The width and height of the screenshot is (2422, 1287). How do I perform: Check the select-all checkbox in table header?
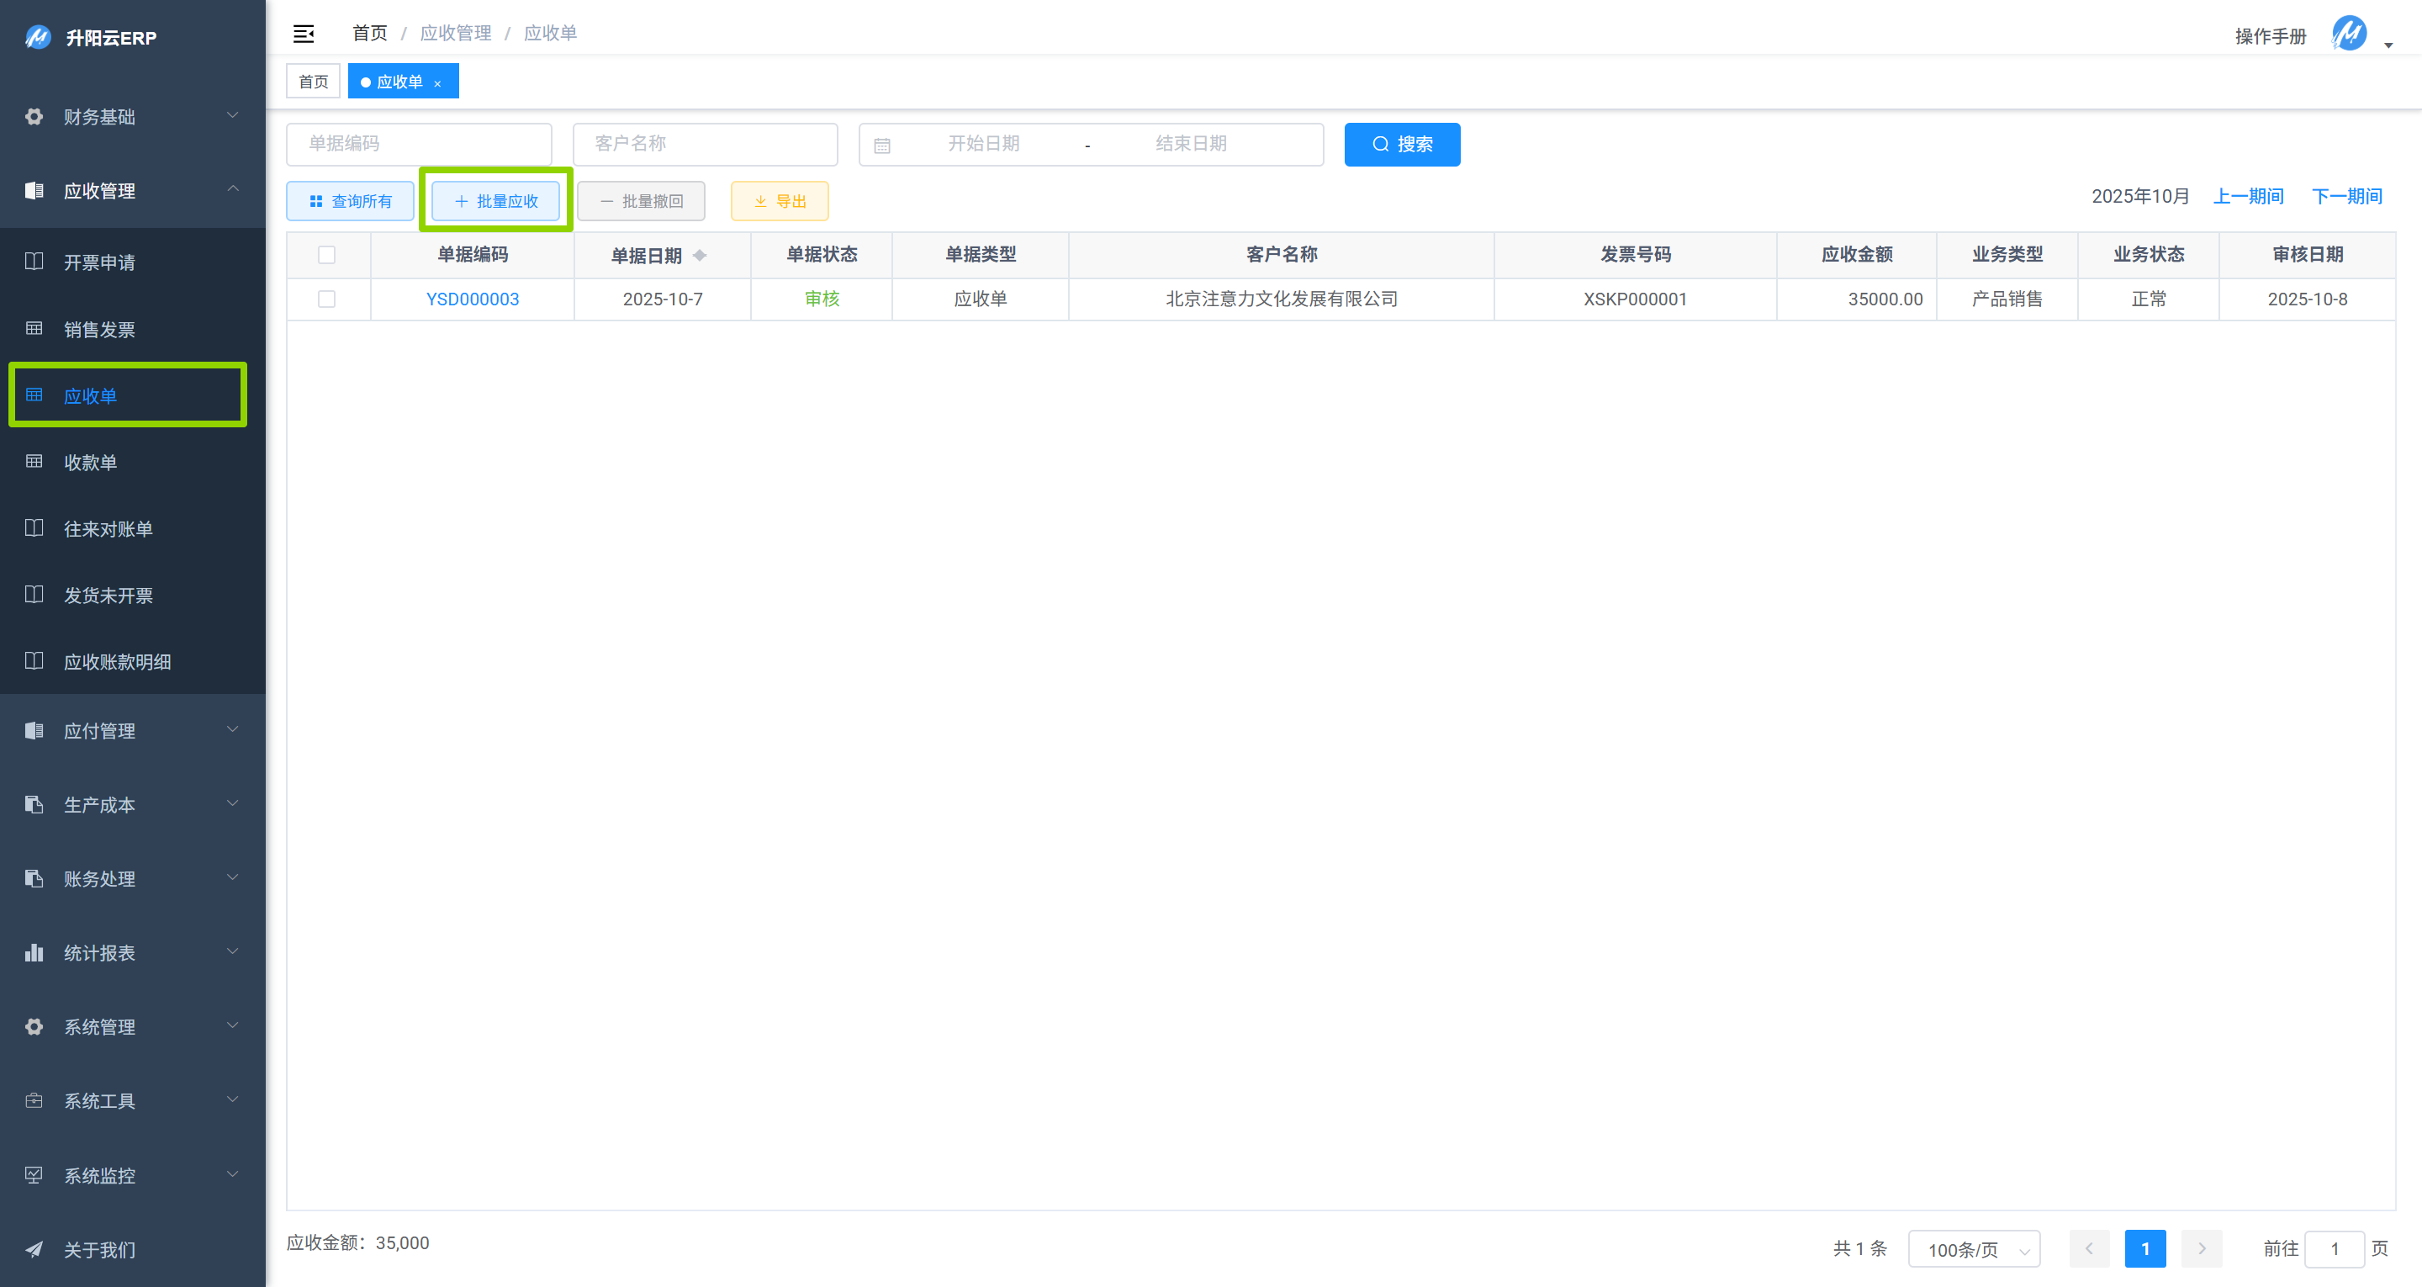coord(327,254)
